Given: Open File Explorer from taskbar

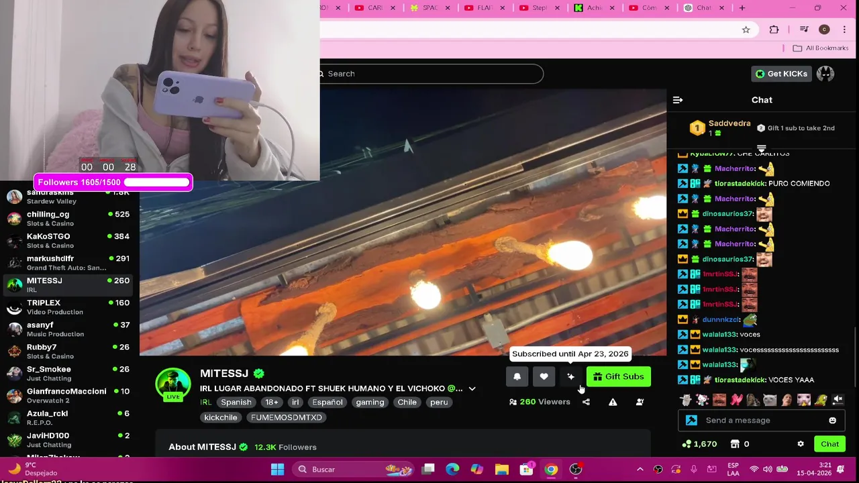Looking at the screenshot, I should [501, 470].
